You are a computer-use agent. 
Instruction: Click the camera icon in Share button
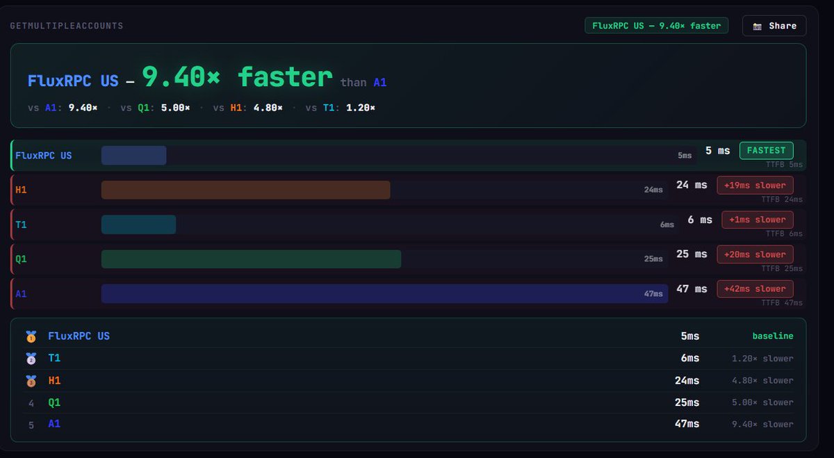(757, 26)
